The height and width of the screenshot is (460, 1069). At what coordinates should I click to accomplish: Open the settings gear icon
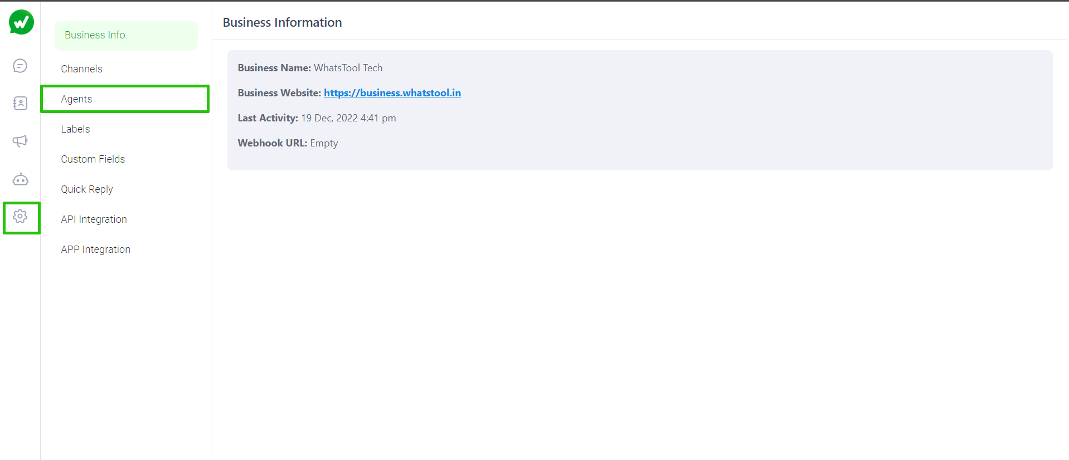(x=20, y=217)
